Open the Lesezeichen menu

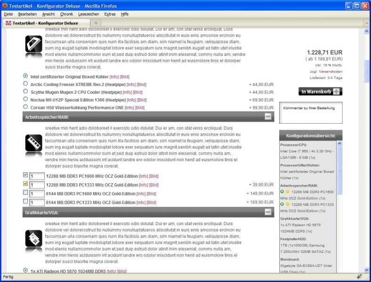coord(89,14)
